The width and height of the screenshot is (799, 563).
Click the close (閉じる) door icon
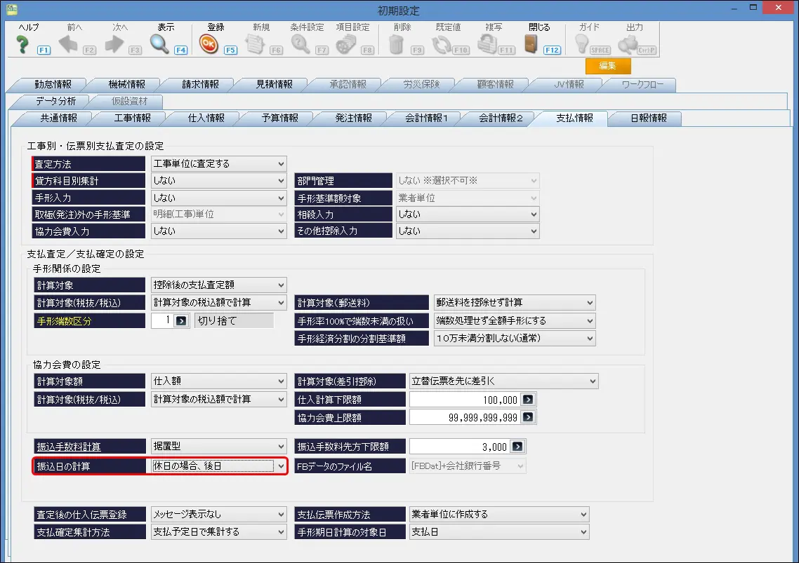click(531, 45)
